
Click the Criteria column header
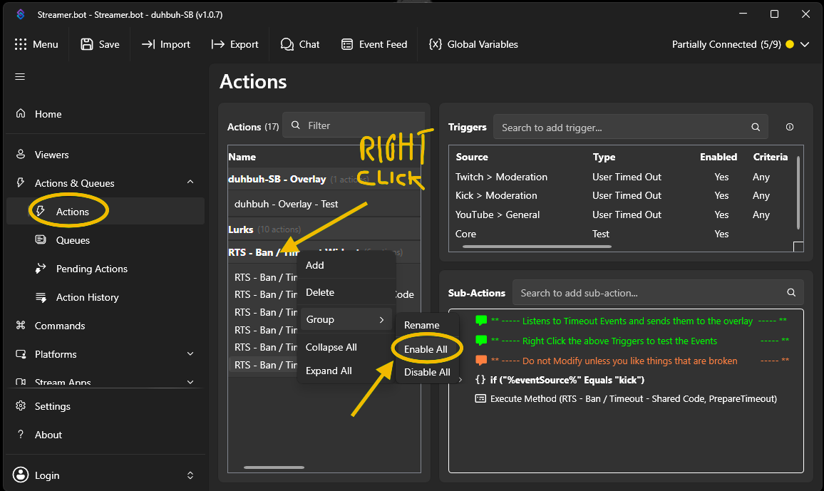coord(770,157)
